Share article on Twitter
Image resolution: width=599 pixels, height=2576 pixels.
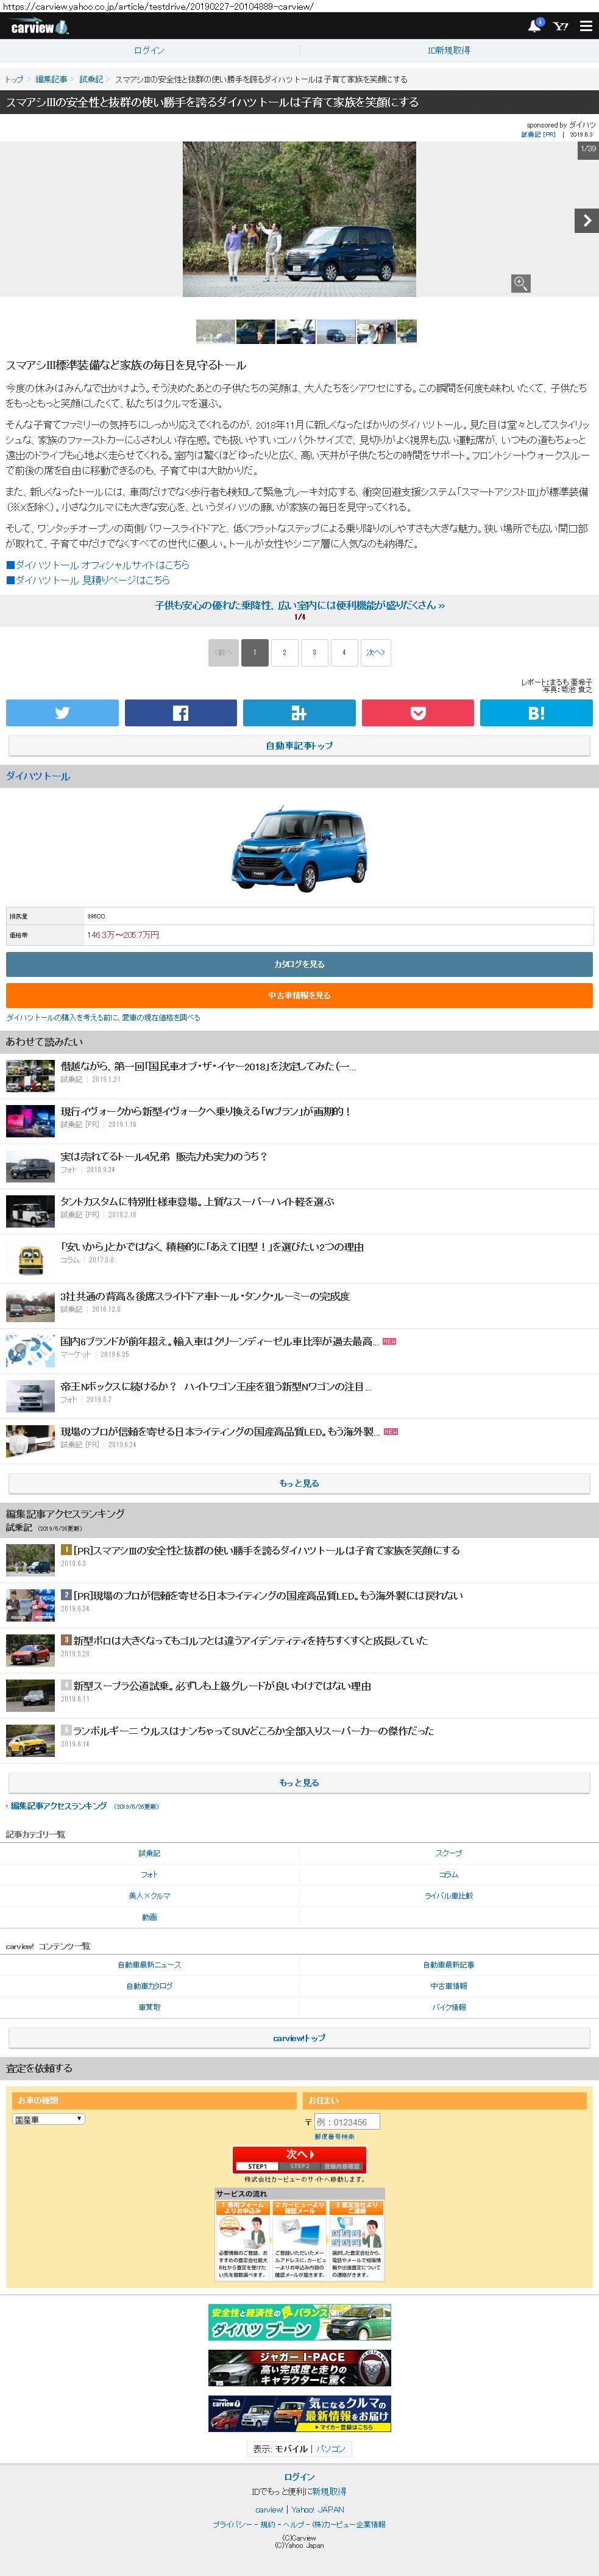[62, 712]
